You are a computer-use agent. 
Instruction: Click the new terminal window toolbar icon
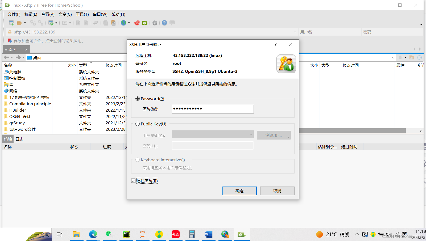point(65,23)
